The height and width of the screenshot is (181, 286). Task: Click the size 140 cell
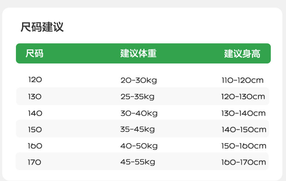click(35, 113)
